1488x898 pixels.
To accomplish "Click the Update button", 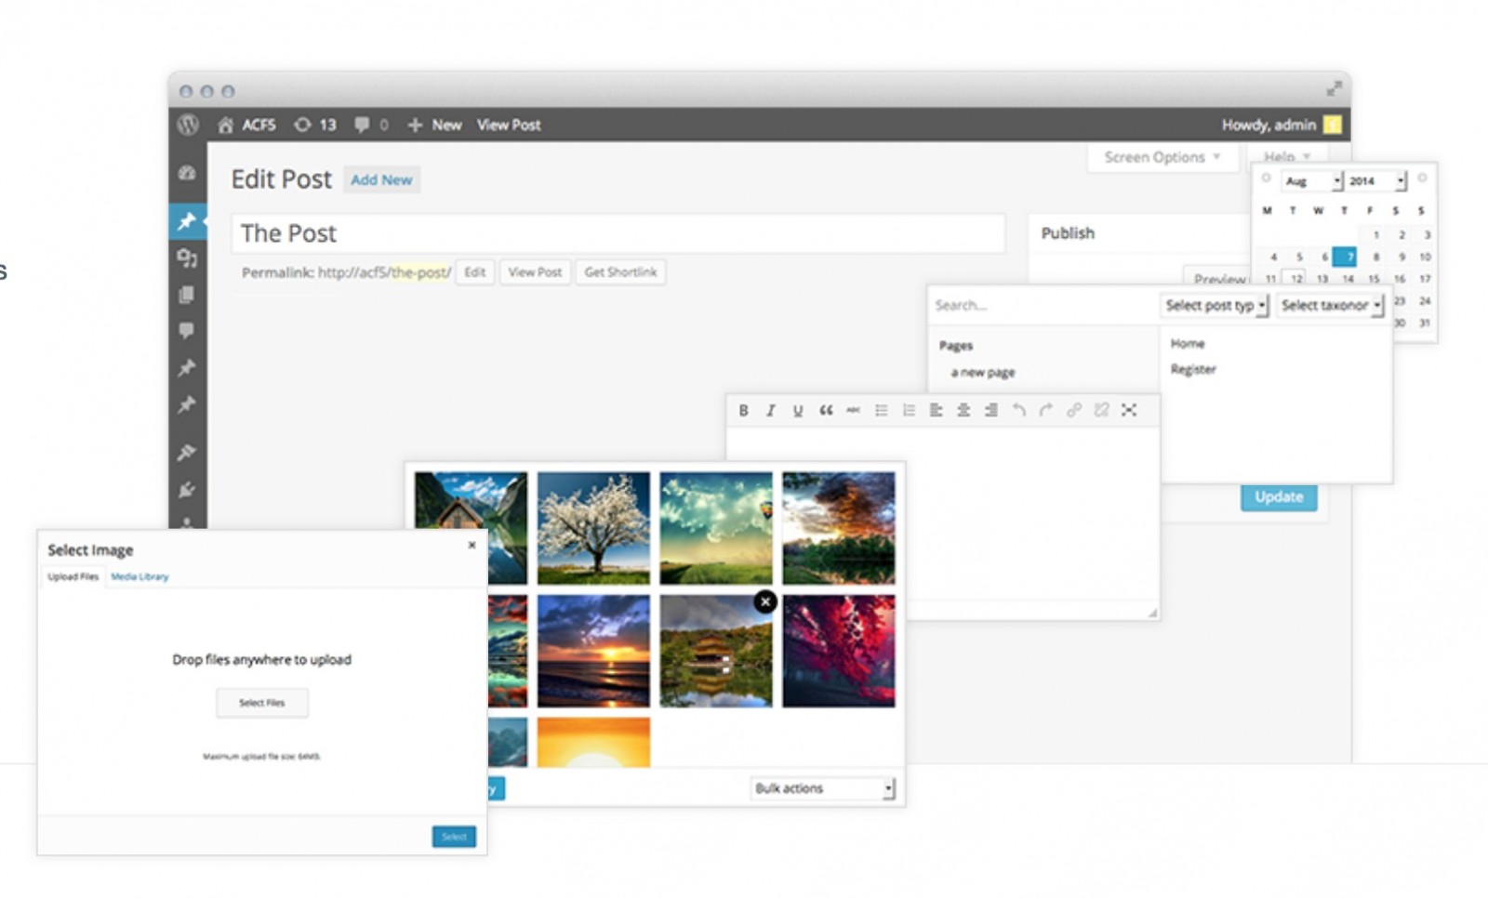I will point(1279,497).
